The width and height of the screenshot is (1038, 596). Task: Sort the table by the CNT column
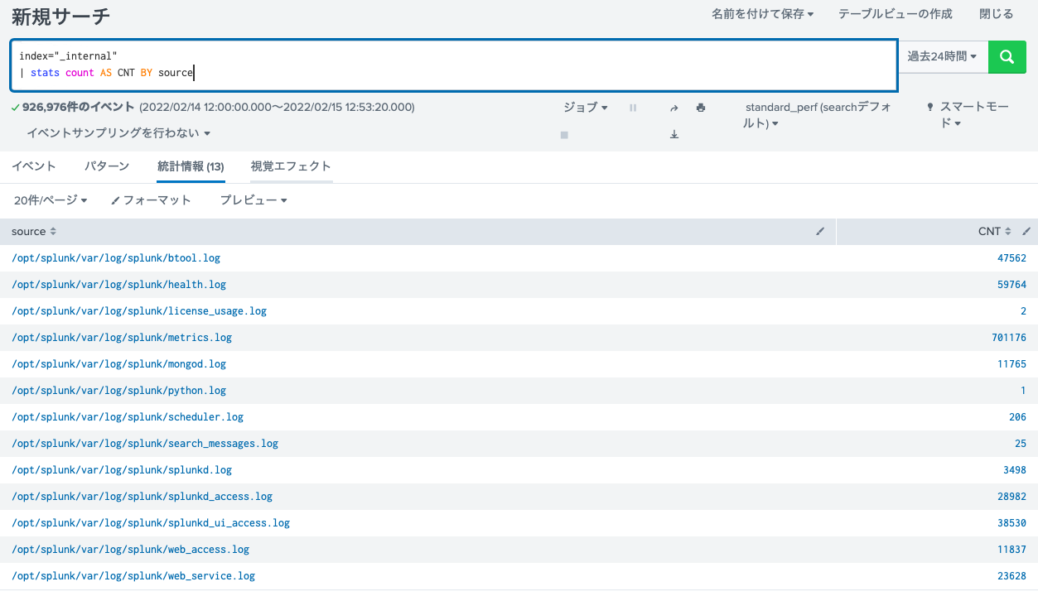[x=995, y=232]
